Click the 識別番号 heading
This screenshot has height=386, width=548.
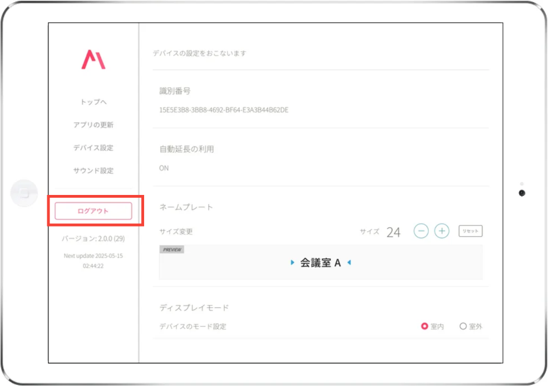click(x=175, y=91)
